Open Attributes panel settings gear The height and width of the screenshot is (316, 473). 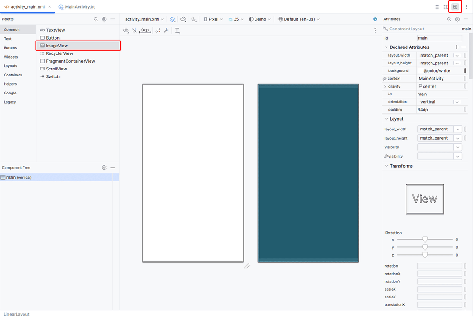pos(457,19)
